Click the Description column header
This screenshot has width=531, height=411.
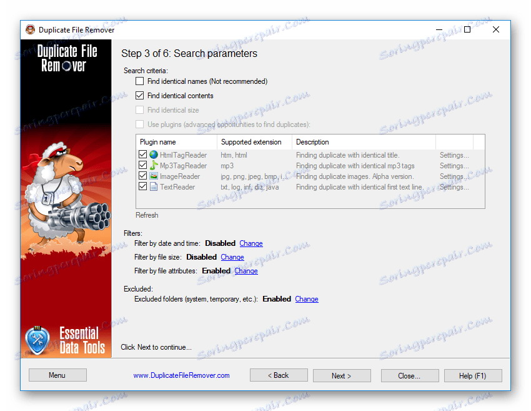pos(364,142)
